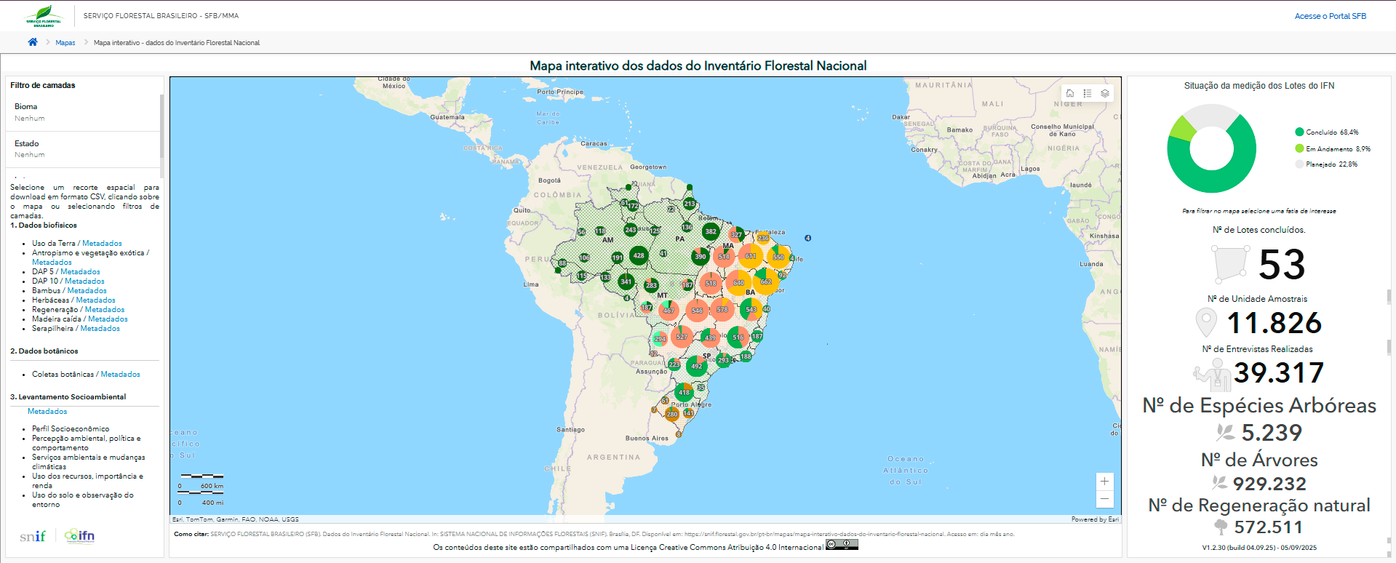The width and height of the screenshot is (1396, 563).
Task: Open Metadados link for Herbáceas
Action: point(95,300)
